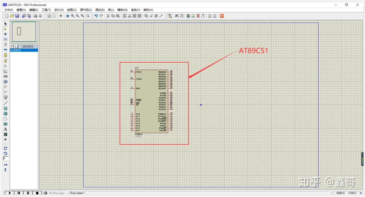The image size is (365, 197).
Task: Choose the Junction dot mode tool
Action: coord(5,34)
